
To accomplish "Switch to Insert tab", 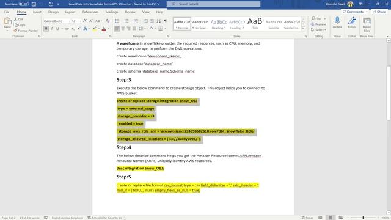I will click(37, 12).
